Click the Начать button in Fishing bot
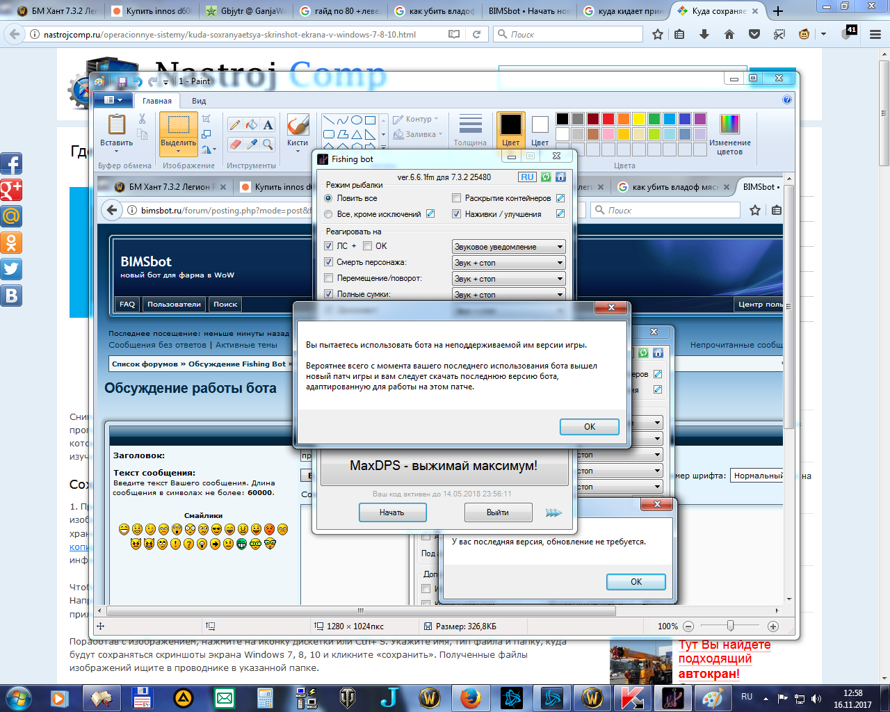The height and width of the screenshot is (712, 890). [x=393, y=512]
